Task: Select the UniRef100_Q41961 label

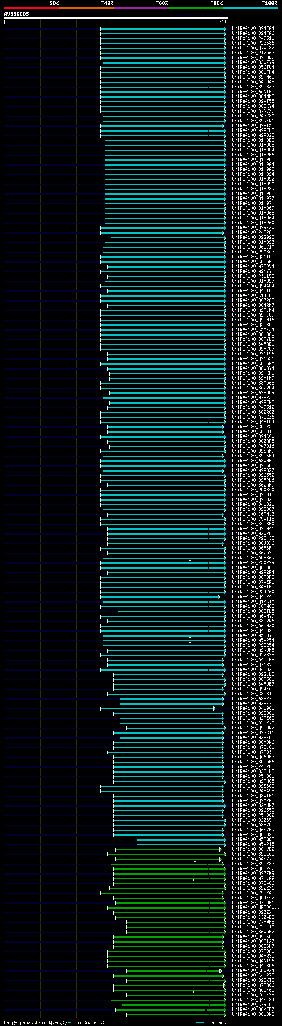Action: [253, 709]
